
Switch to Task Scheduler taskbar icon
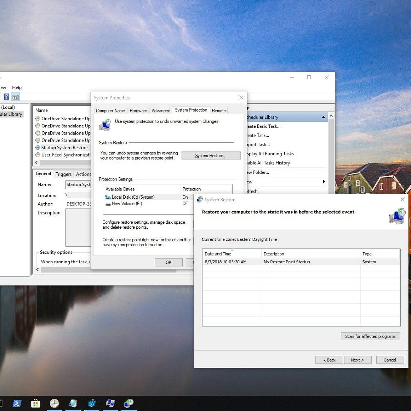click(54, 403)
